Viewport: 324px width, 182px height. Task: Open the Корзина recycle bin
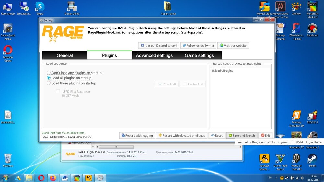[x=8, y=160]
